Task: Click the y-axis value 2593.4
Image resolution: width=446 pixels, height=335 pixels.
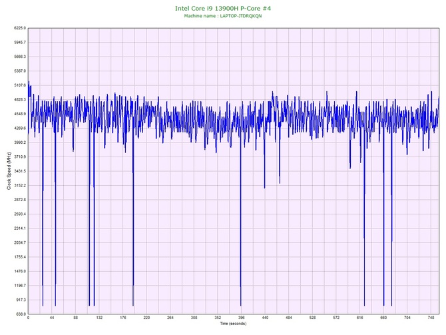Action: tap(20, 214)
